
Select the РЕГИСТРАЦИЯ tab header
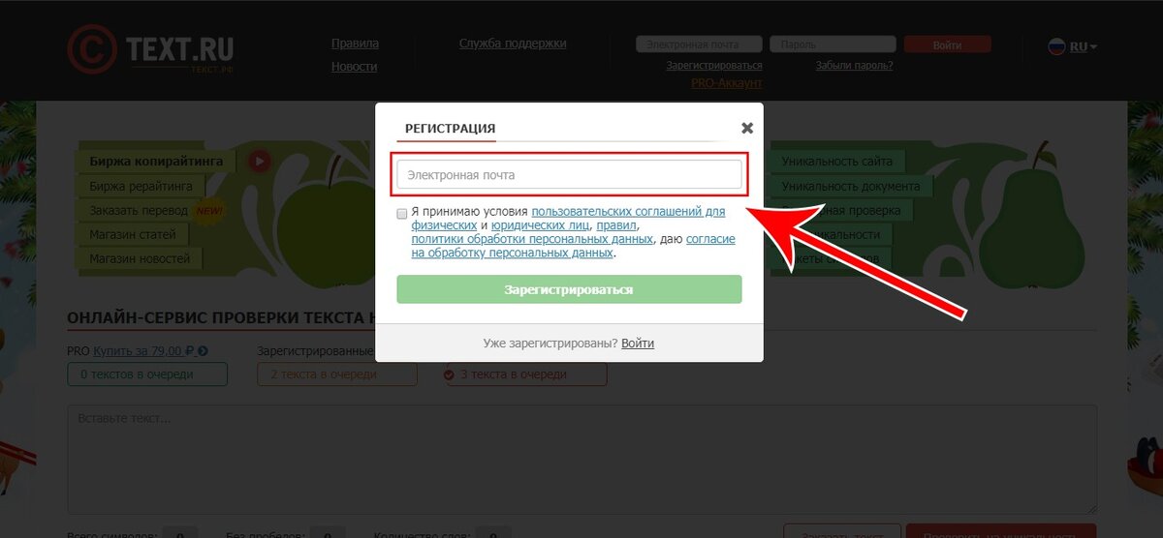450,129
